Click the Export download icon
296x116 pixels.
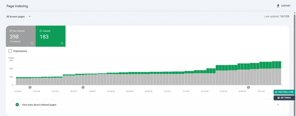click(x=278, y=6)
